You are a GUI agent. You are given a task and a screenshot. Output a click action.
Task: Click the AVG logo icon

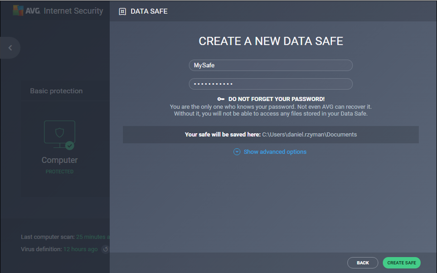[18, 10]
